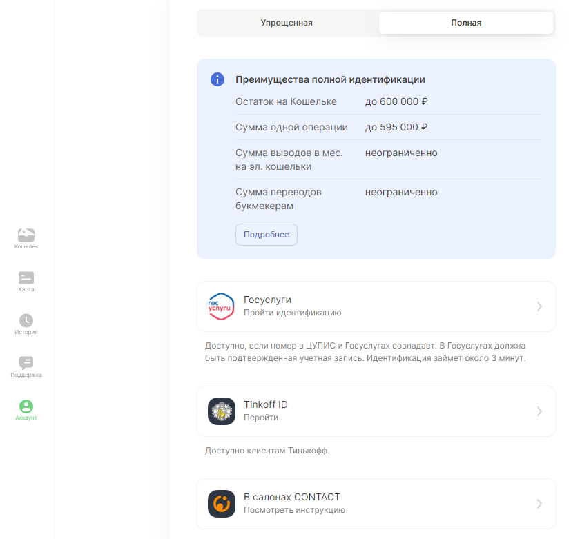571x539 pixels.
Task: Select the green Аккаунт profile icon
Action: tap(26, 406)
